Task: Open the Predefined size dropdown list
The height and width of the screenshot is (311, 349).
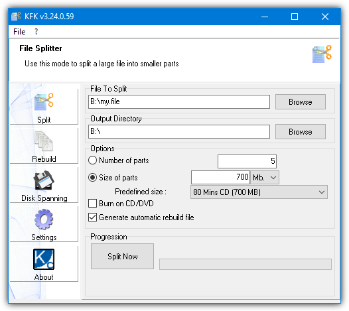Action: pyautogui.click(x=259, y=192)
